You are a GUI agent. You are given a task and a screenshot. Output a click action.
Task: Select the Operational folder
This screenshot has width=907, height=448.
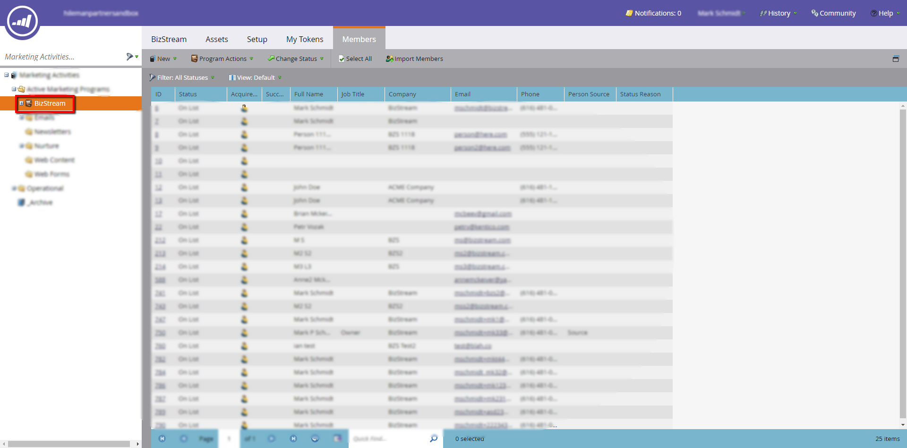pyautogui.click(x=45, y=188)
